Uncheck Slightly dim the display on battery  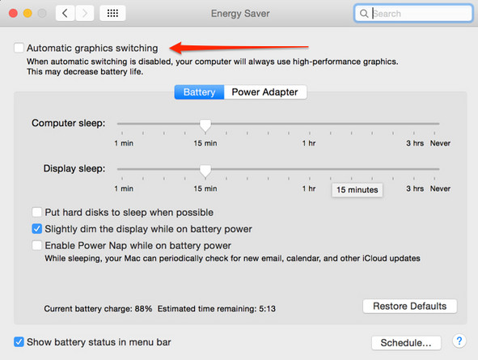click(37, 229)
